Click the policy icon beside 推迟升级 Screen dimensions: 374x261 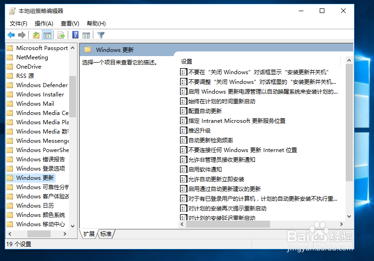(x=183, y=131)
